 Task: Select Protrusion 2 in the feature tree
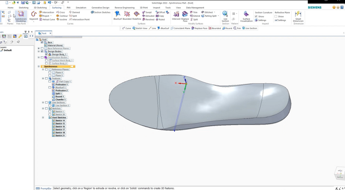(61, 90)
